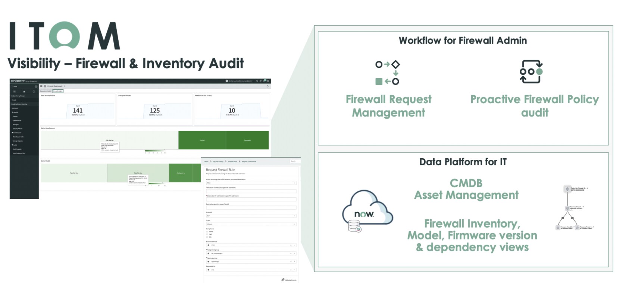This screenshot has width=632, height=283.
Task: Select the bottom-right Panorama node in dependency graph
Action: pos(577,227)
